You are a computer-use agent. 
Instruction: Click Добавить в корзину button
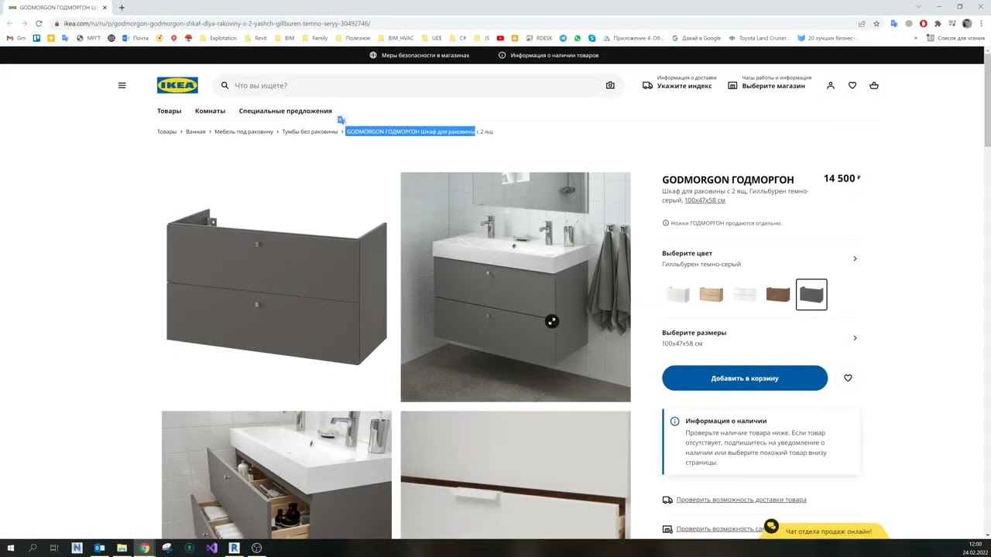tap(745, 378)
